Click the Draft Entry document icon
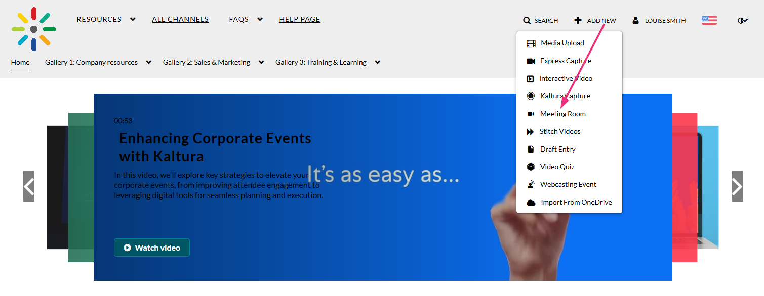The image size is (764, 296). coord(531,149)
